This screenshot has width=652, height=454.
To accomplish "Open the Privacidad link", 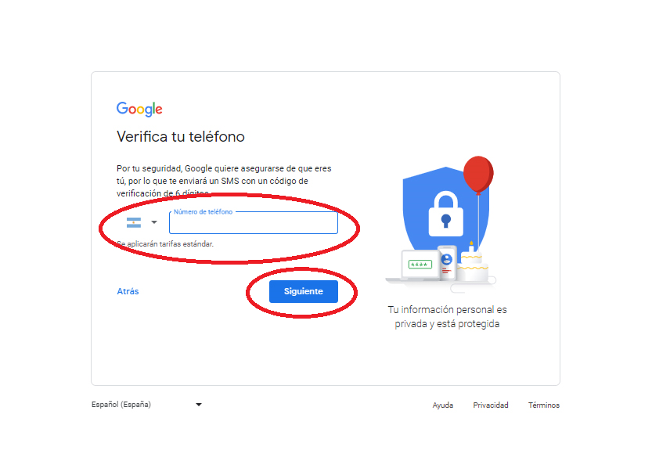I will click(x=491, y=405).
